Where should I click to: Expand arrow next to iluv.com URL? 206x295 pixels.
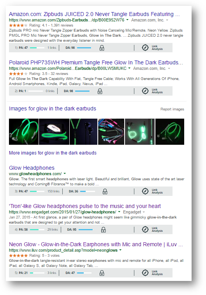[120, 250]
